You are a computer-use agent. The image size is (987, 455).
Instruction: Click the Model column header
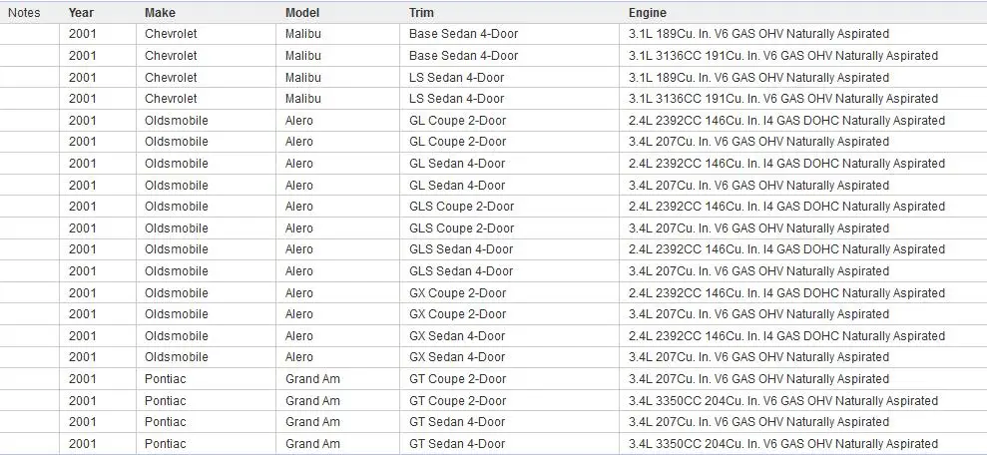pos(302,13)
